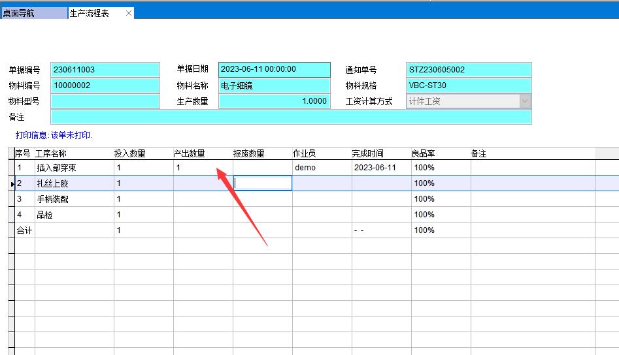Select the 生产流程表 tab
This screenshot has width=619, height=355.
90,13
